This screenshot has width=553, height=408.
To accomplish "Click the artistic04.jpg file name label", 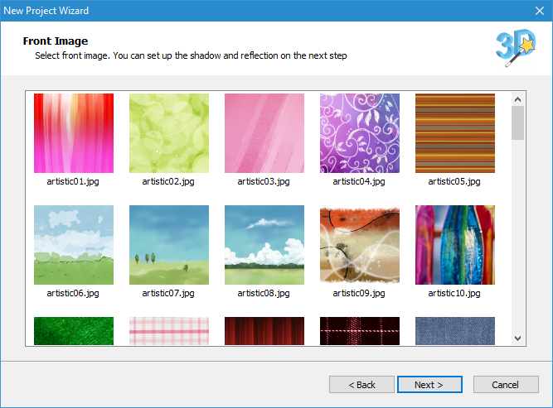I will tap(359, 181).
